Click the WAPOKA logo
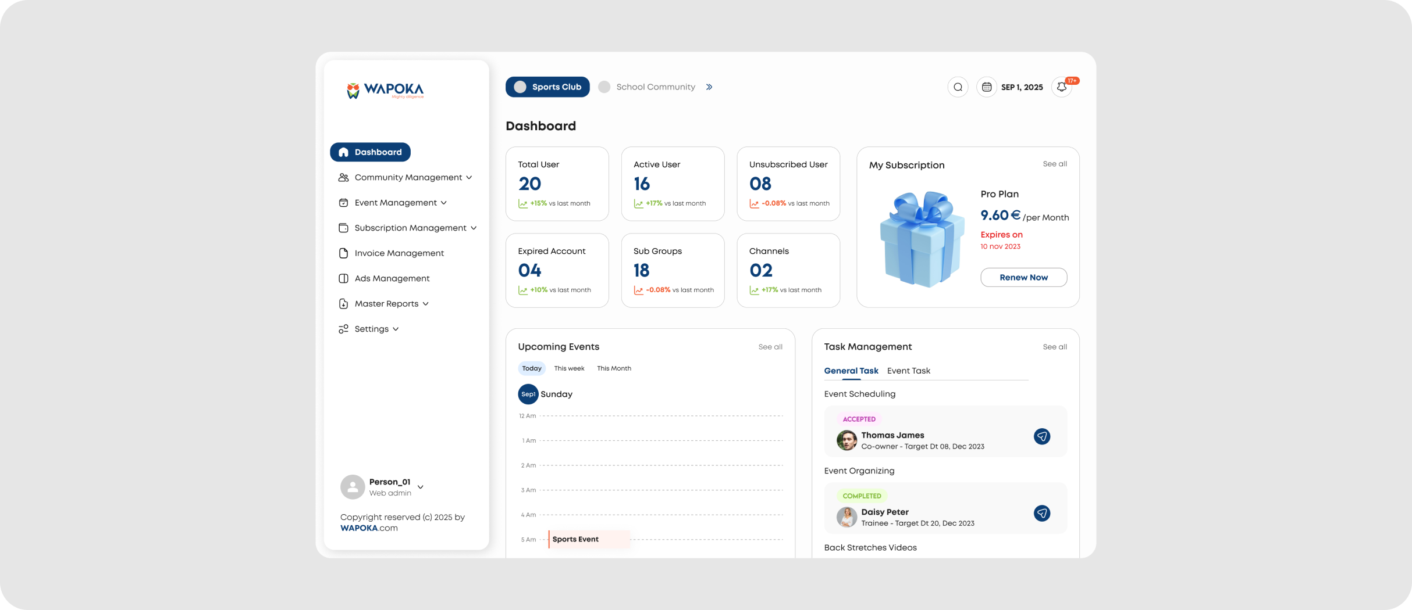Viewport: 1412px width, 610px height. click(x=385, y=90)
